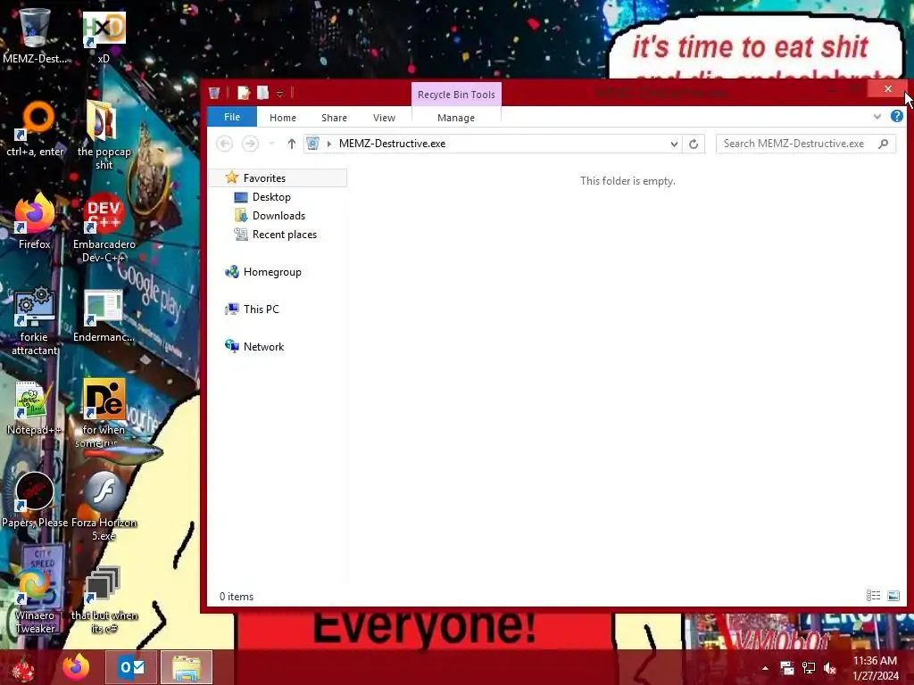Open Firefox from the taskbar
The height and width of the screenshot is (685, 914).
pyautogui.click(x=76, y=667)
